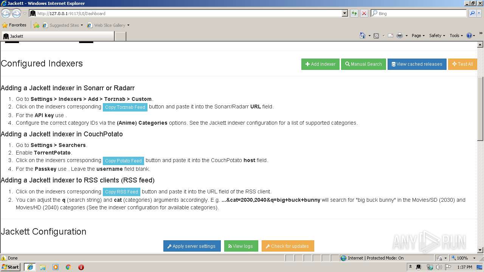Show hidden tray icons arrow

(410, 267)
